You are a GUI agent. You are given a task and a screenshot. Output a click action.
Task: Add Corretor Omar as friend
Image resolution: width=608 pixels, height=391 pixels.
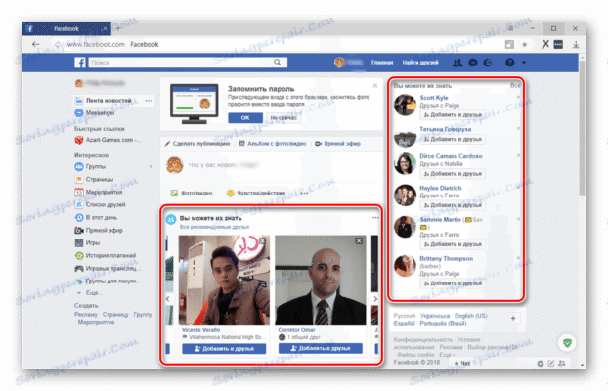(321, 349)
